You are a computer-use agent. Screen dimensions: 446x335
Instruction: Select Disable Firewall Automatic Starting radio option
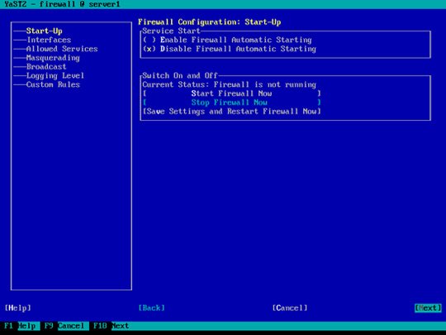tap(230, 49)
